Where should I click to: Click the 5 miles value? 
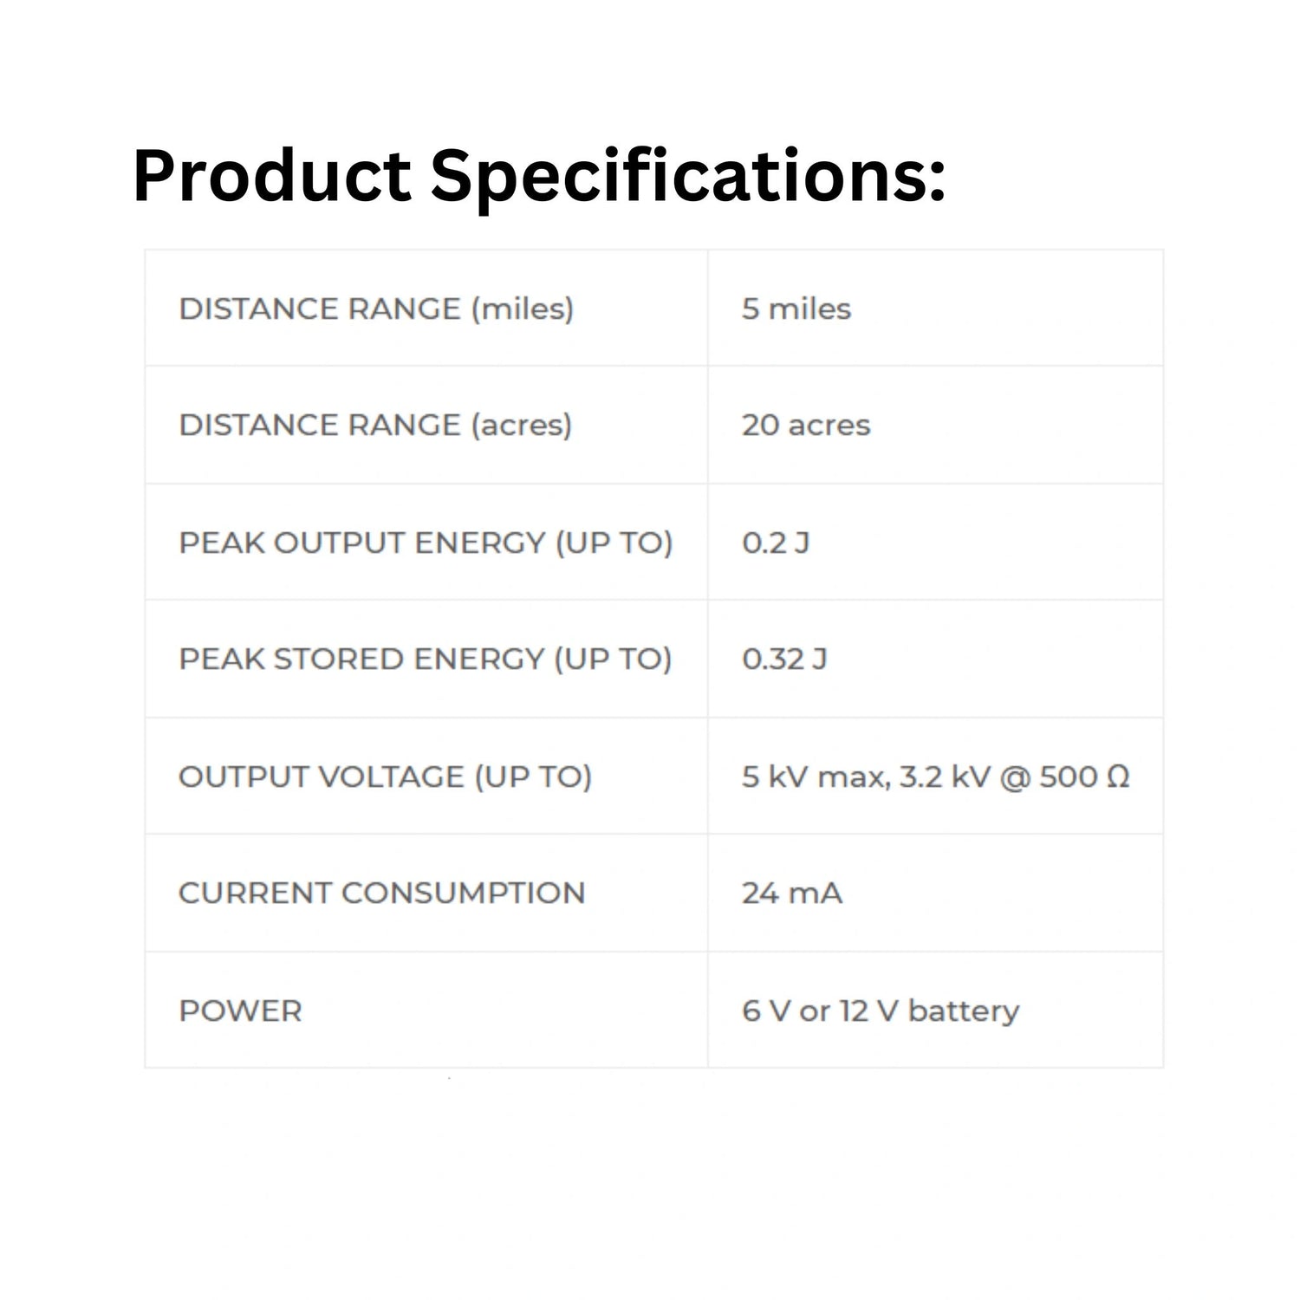point(796,309)
